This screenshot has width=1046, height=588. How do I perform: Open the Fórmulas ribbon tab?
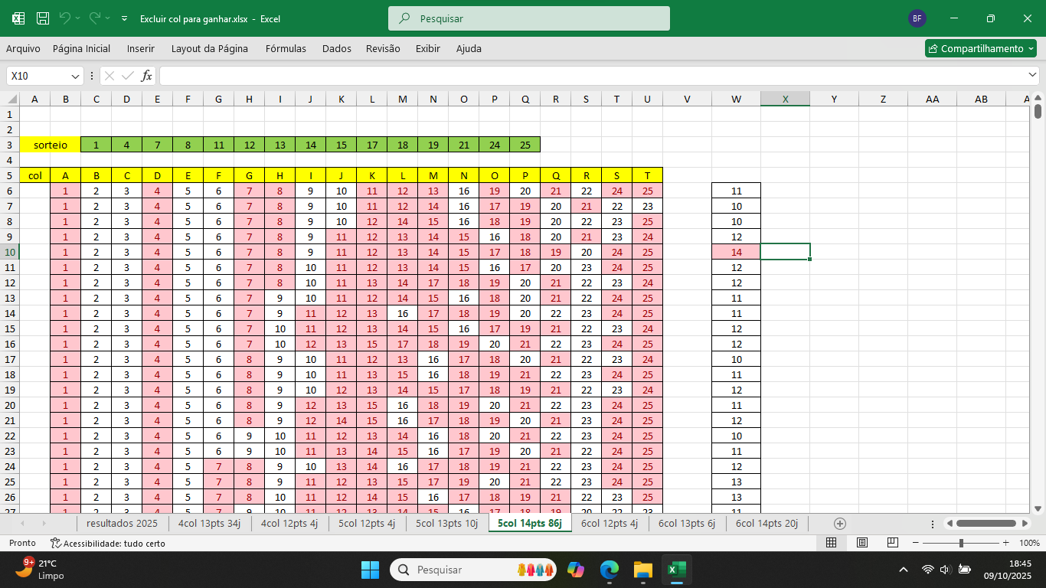click(286, 48)
